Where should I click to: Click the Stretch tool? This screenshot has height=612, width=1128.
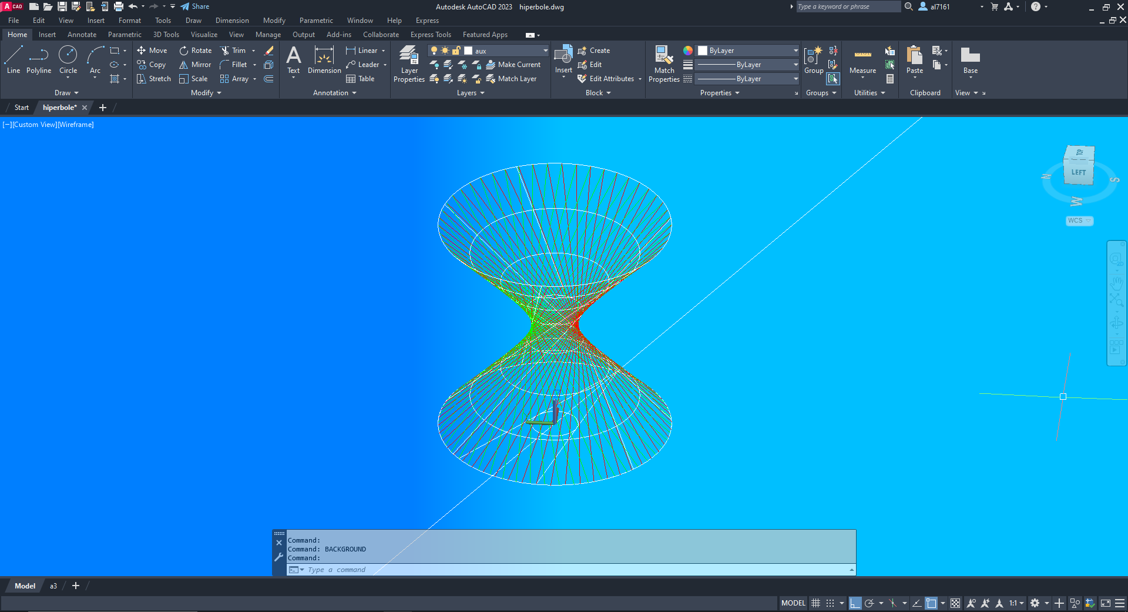coord(154,79)
